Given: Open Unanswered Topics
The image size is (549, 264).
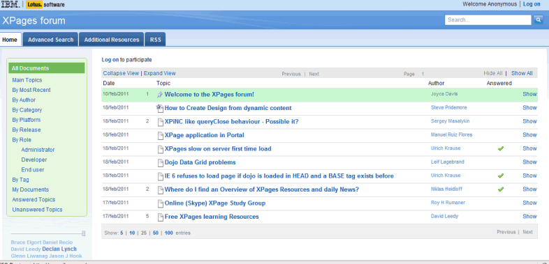Looking at the screenshot, I should pos(37,210).
